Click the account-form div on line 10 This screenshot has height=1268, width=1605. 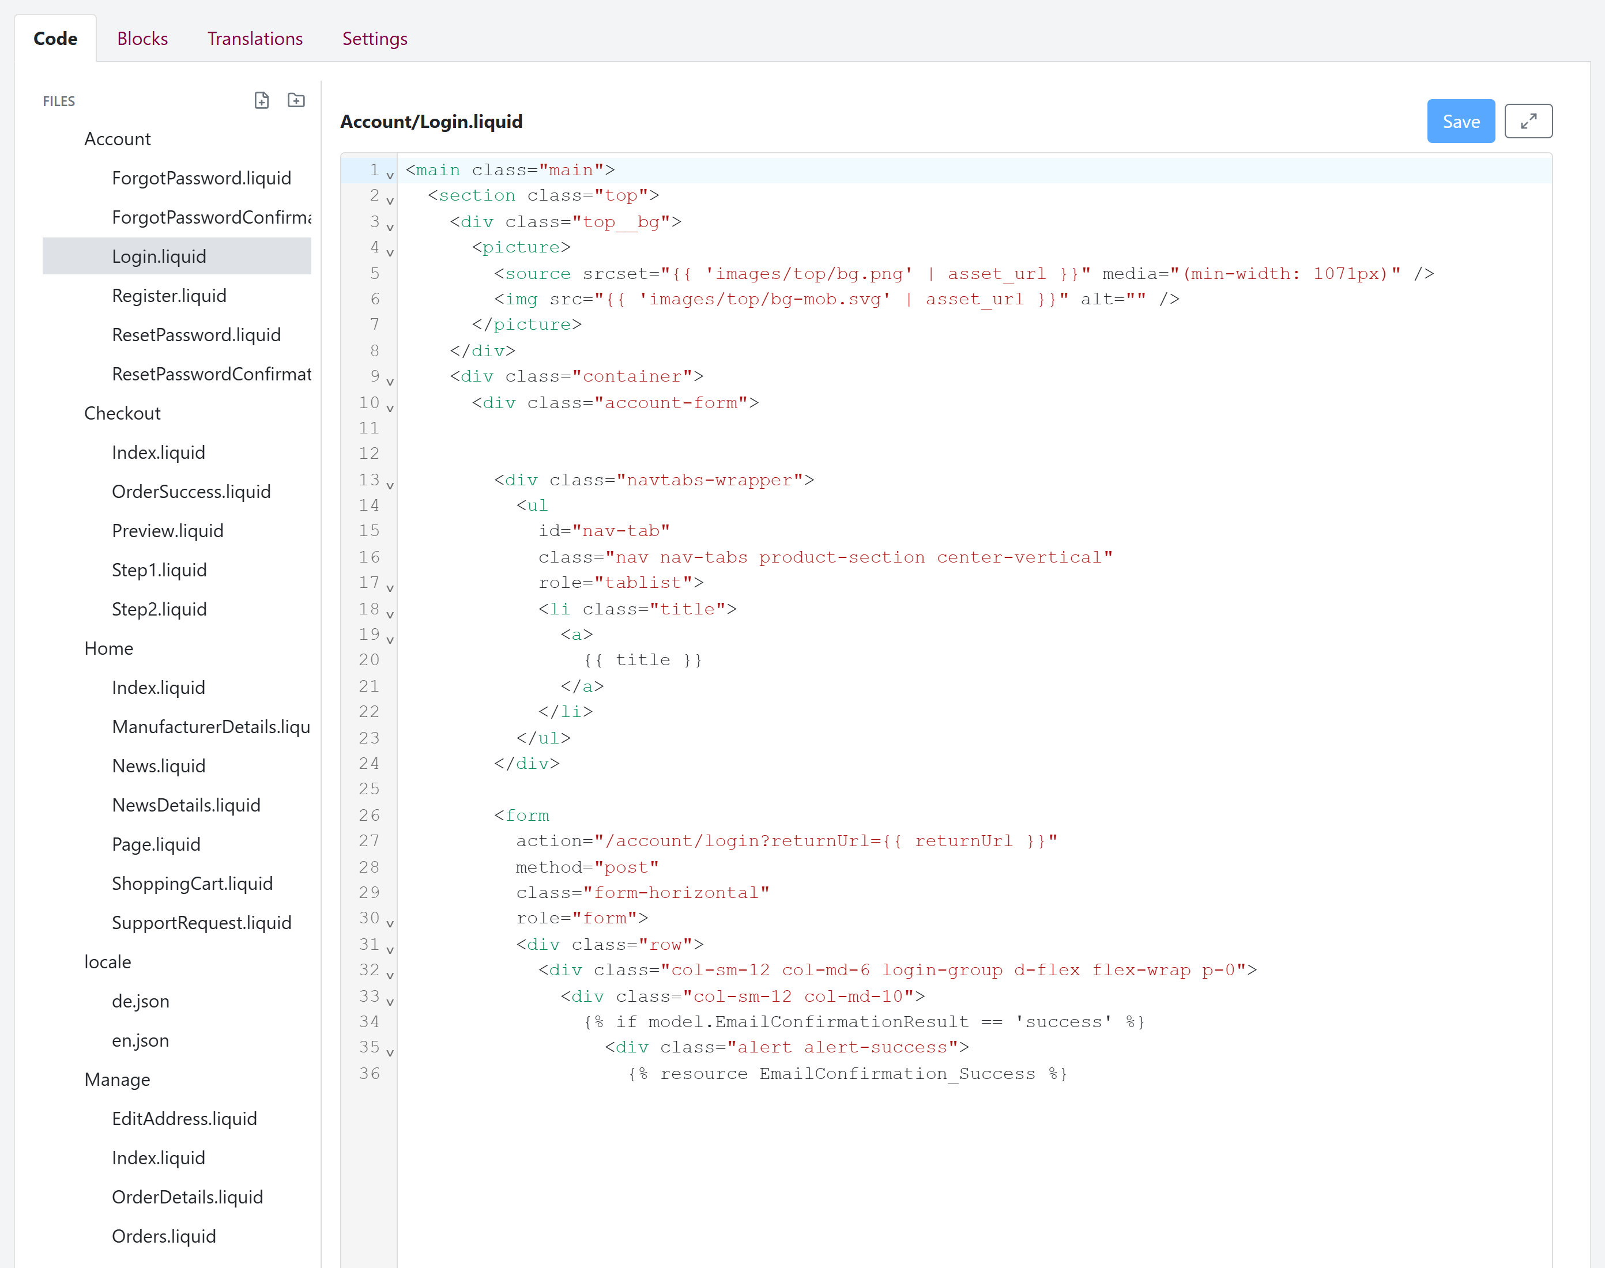[616, 402]
